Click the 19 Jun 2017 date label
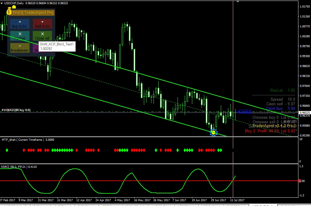The width and height of the screenshot is (311, 206). click(x=199, y=200)
